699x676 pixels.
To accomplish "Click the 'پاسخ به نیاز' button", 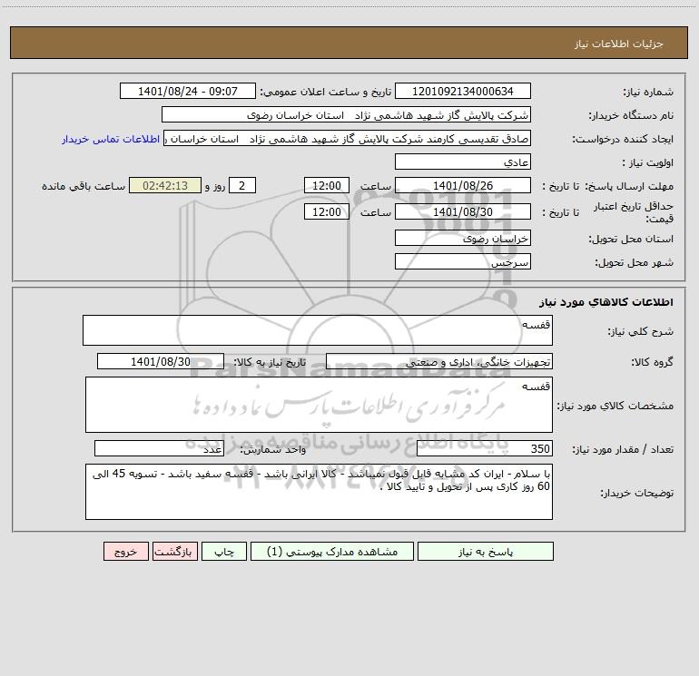I will point(486,551).
